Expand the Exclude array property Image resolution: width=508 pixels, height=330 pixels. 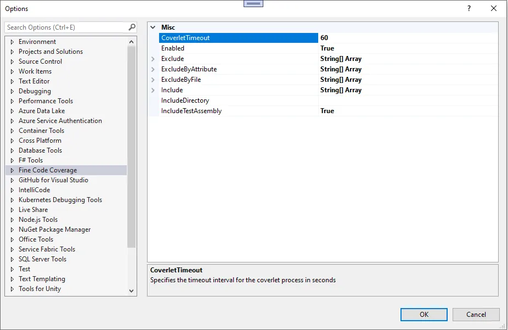tap(153, 59)
